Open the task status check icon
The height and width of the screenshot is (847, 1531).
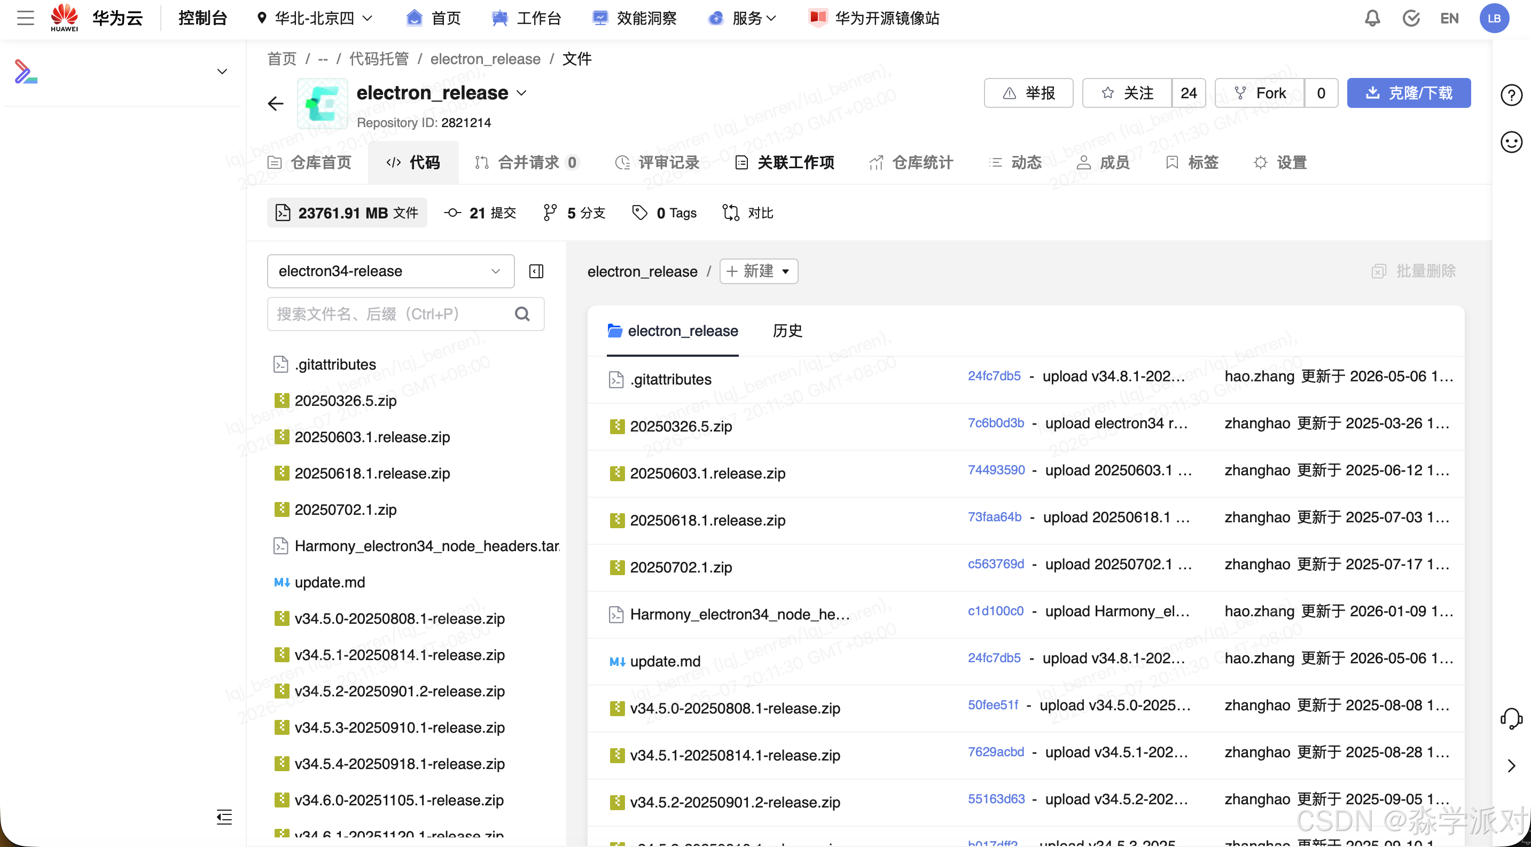coord(1411,18)
